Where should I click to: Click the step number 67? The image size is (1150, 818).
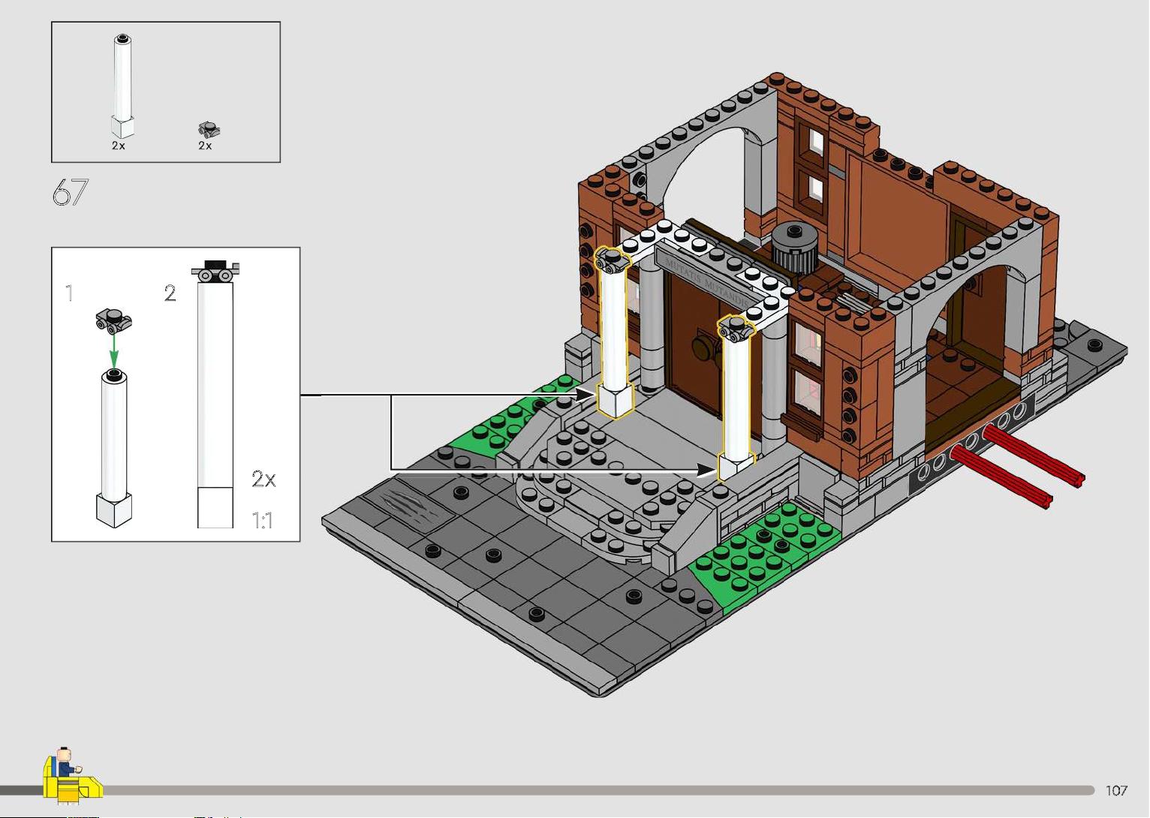click(x=70, y=192)
